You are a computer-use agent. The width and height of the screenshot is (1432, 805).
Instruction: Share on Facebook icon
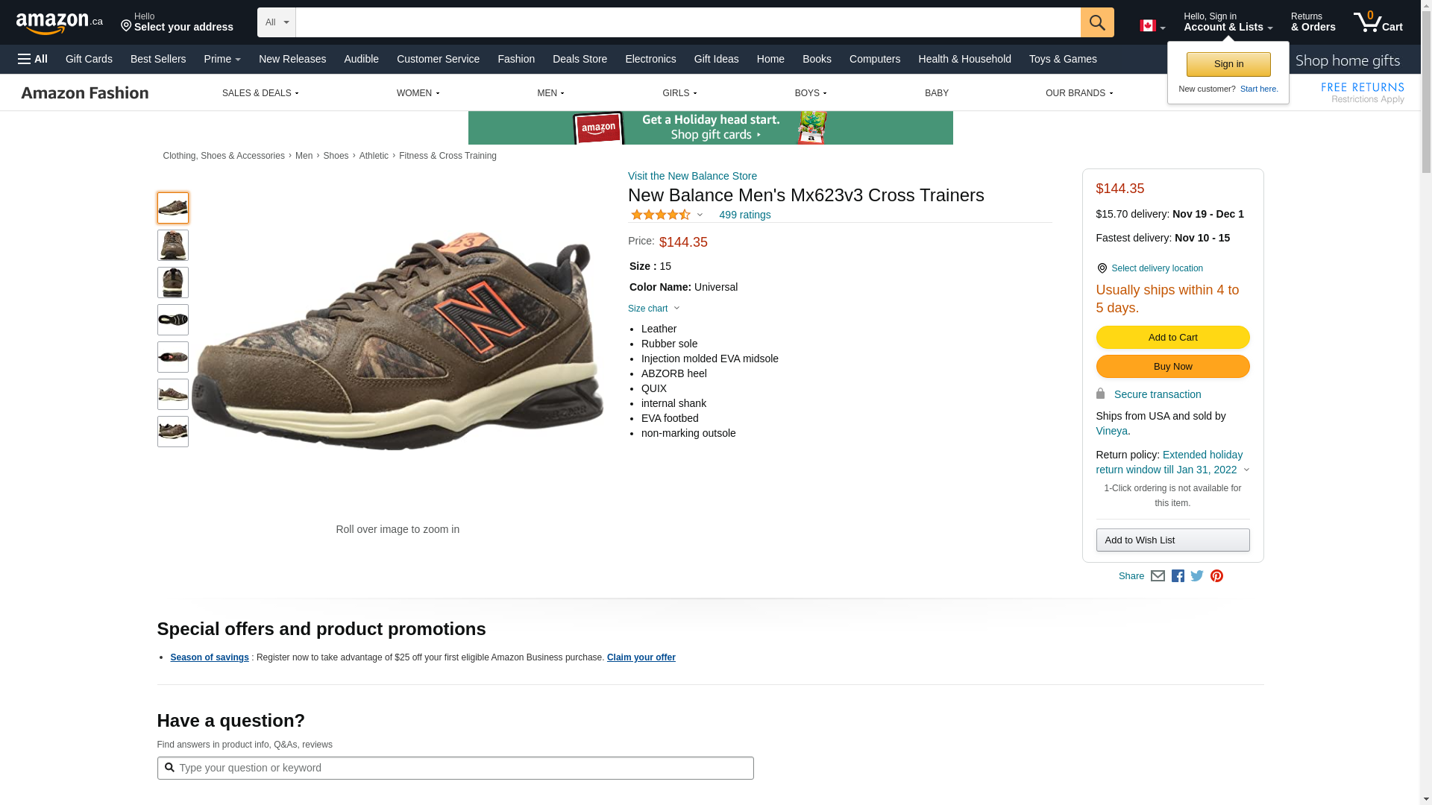[1178, 576]
